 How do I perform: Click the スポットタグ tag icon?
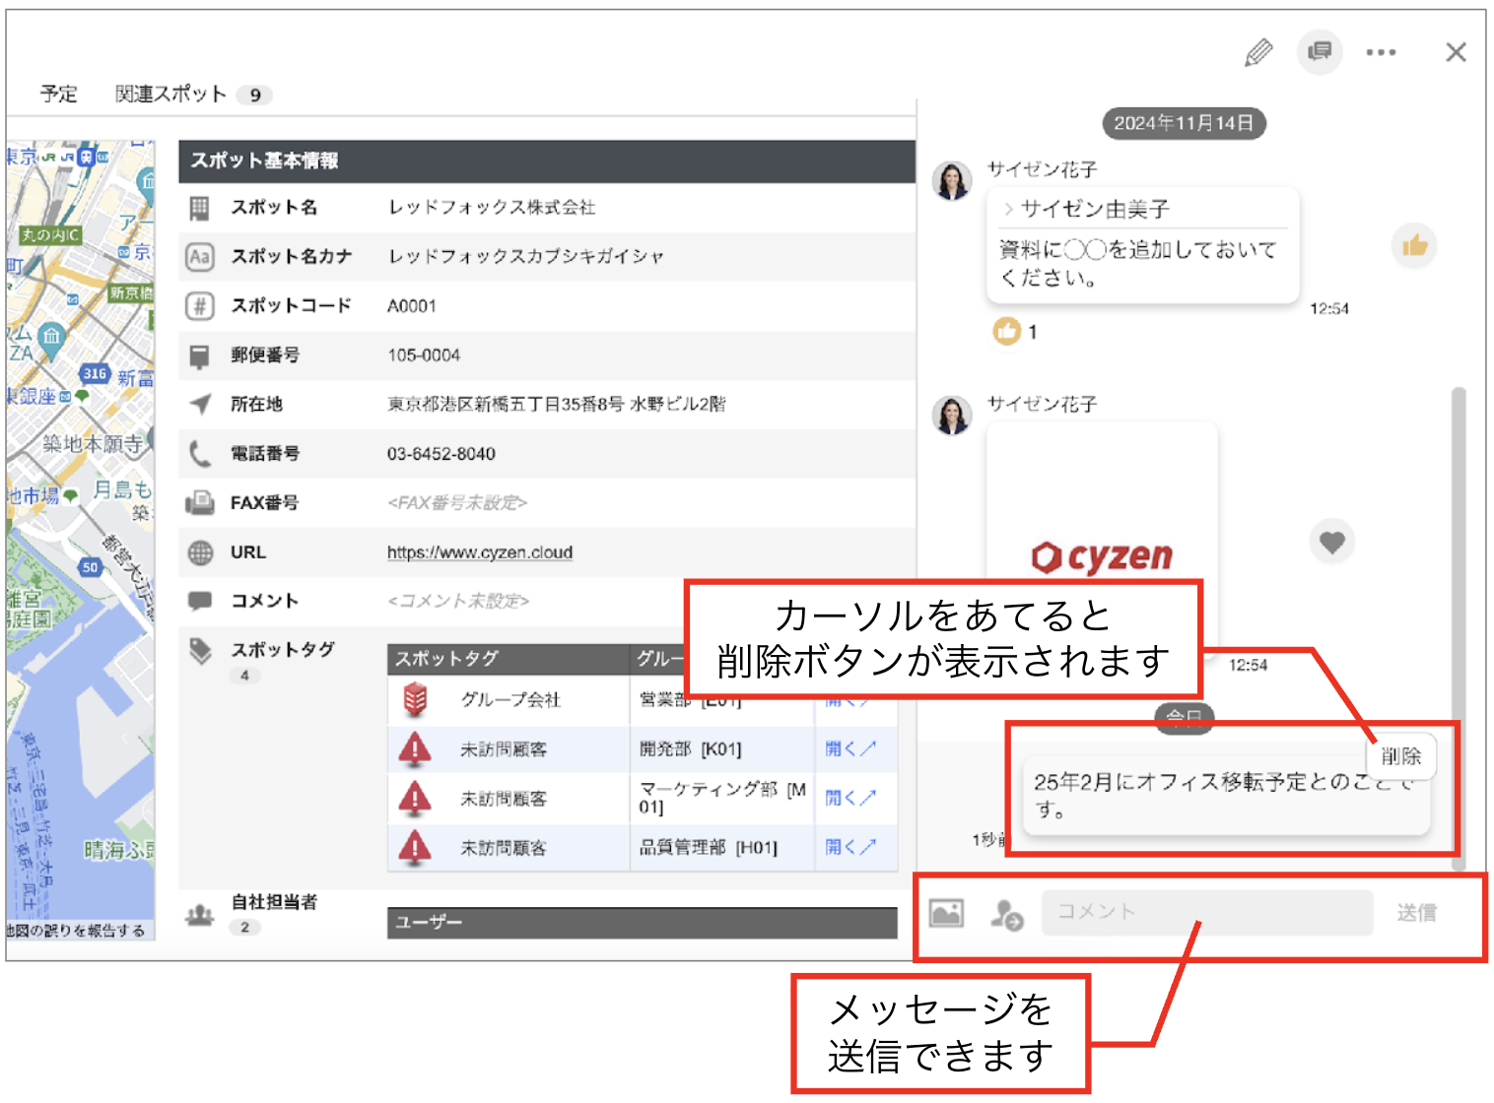(201, 651)
